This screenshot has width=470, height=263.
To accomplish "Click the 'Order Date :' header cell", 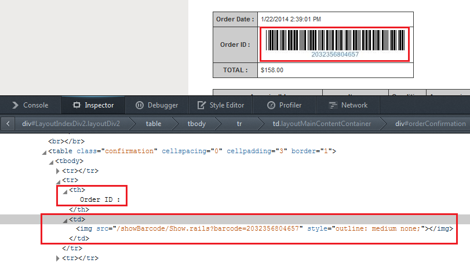I will click(x=235, y=20).
